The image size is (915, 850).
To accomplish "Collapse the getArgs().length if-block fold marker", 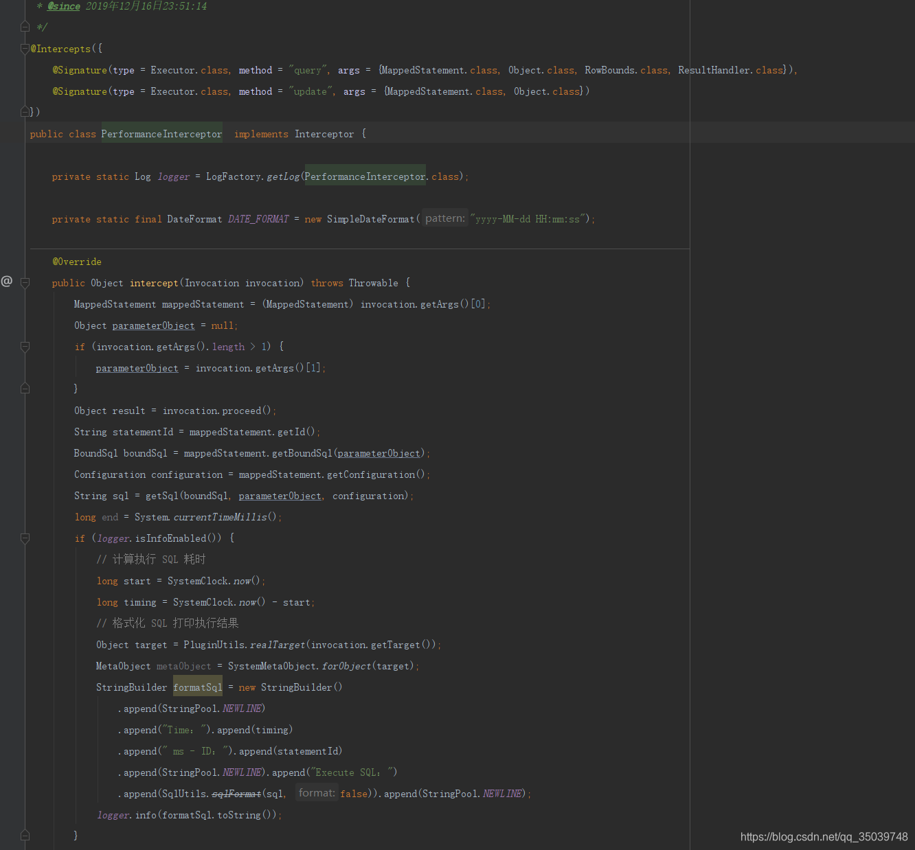I will [25, 347].
